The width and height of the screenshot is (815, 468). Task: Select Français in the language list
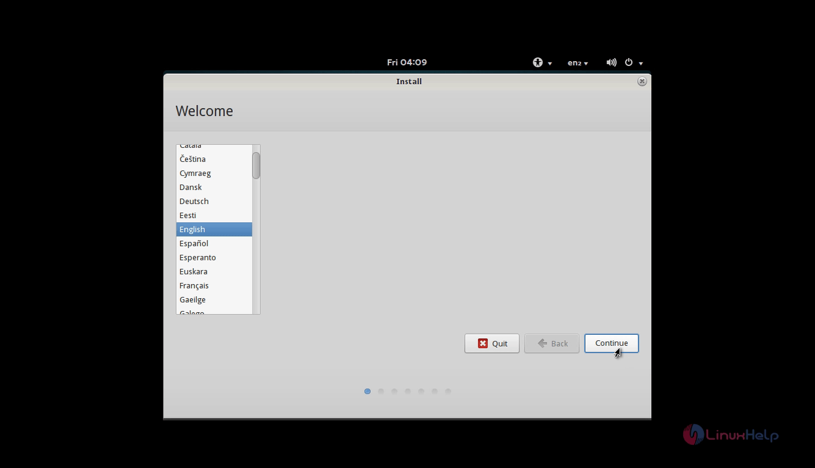214,285
